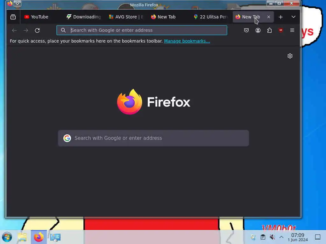Reload the current page
This screenshot has height=244, width=326.
coord(37,30)
